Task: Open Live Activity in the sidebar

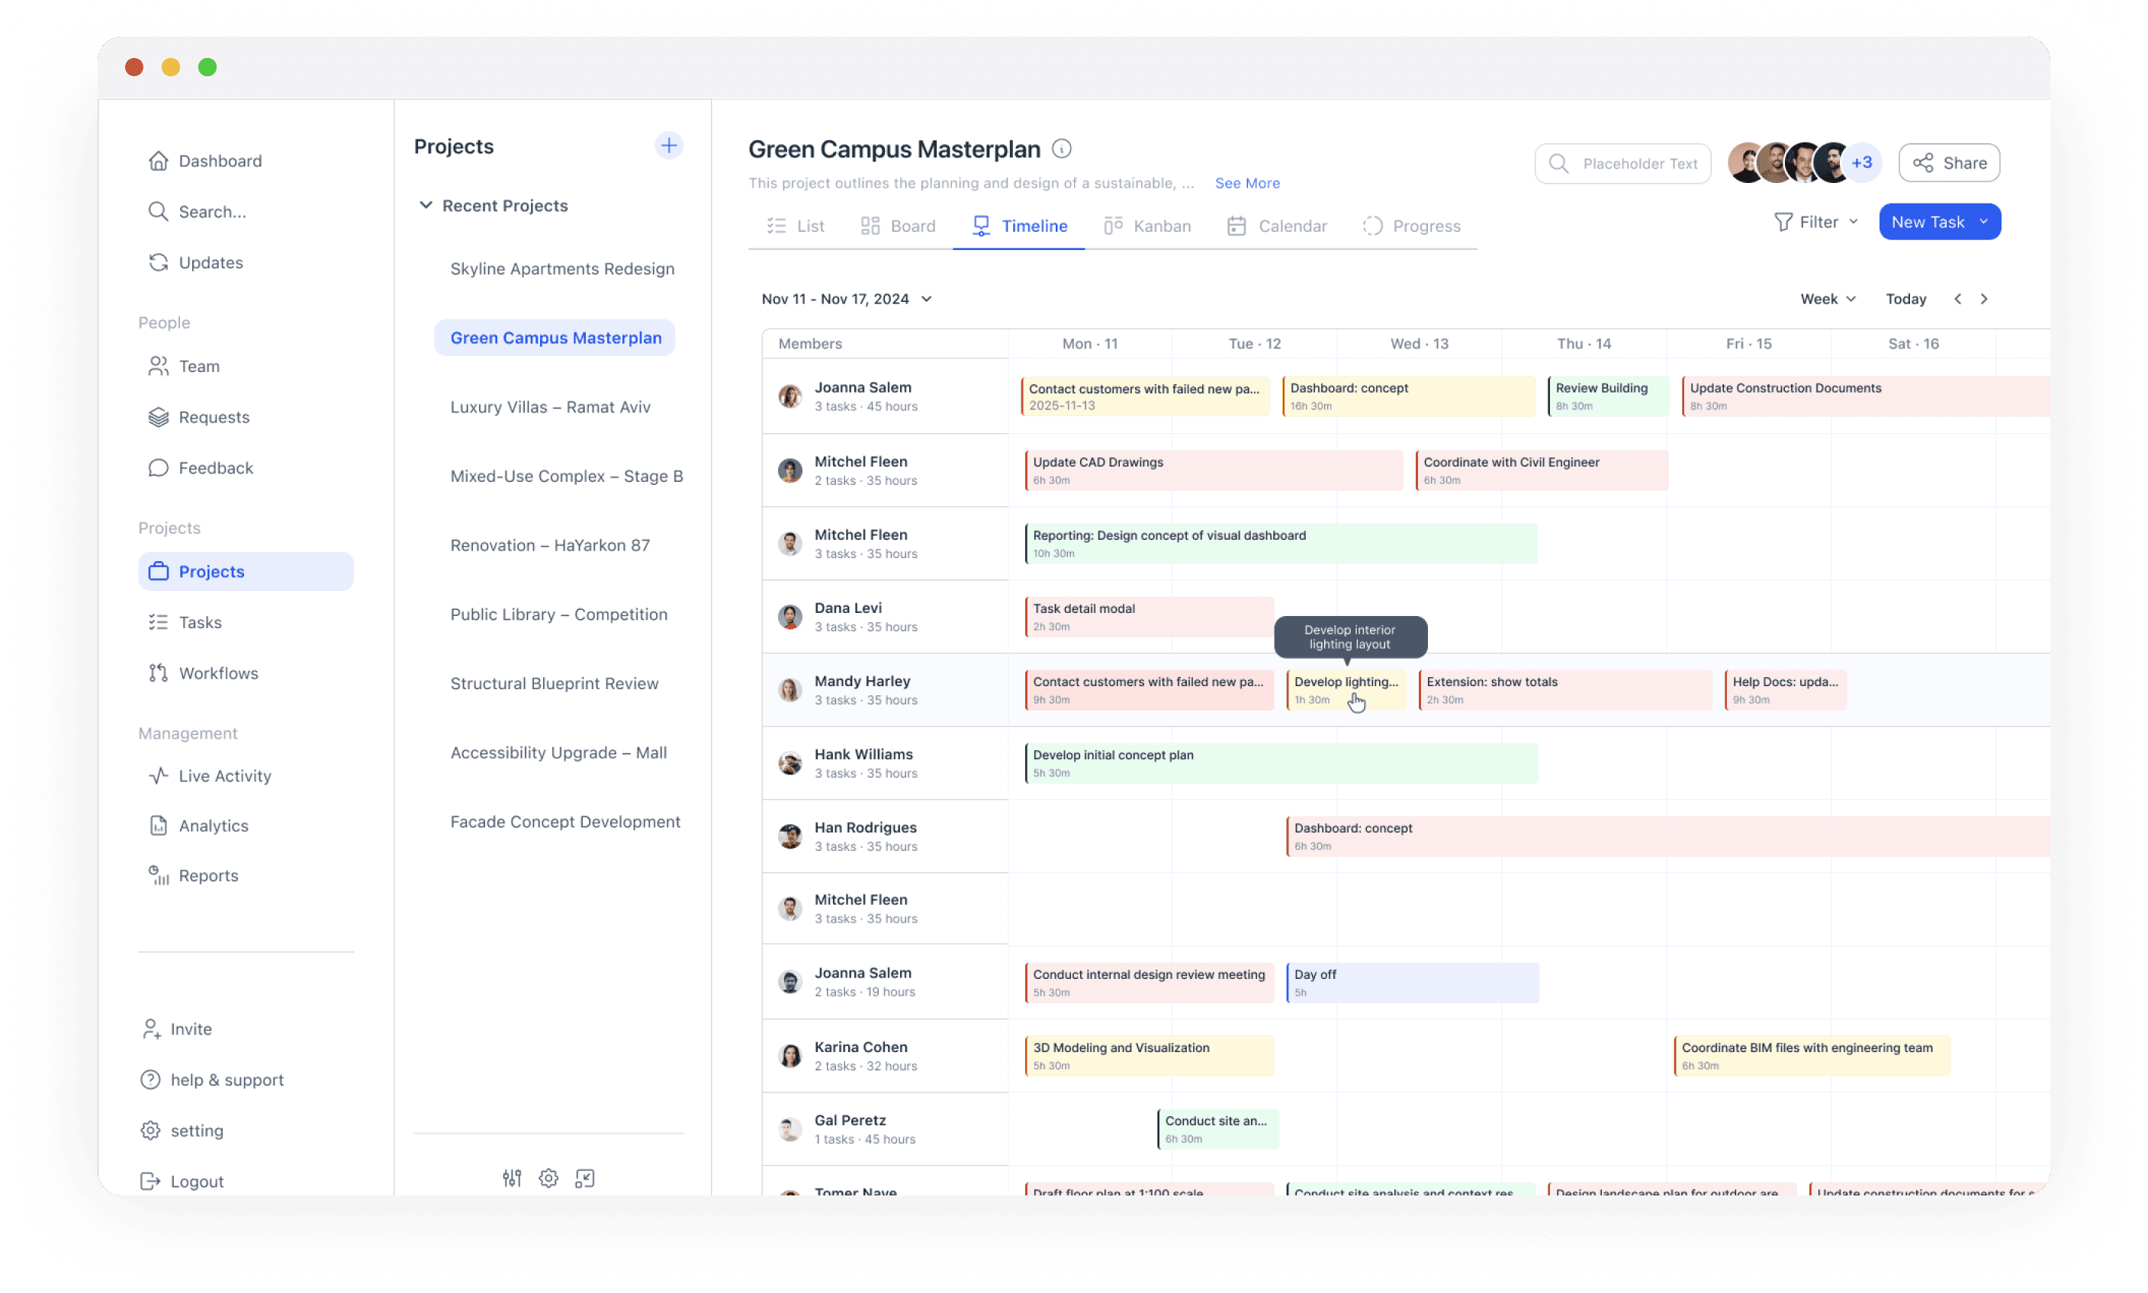Action: (x=224, y=775)
